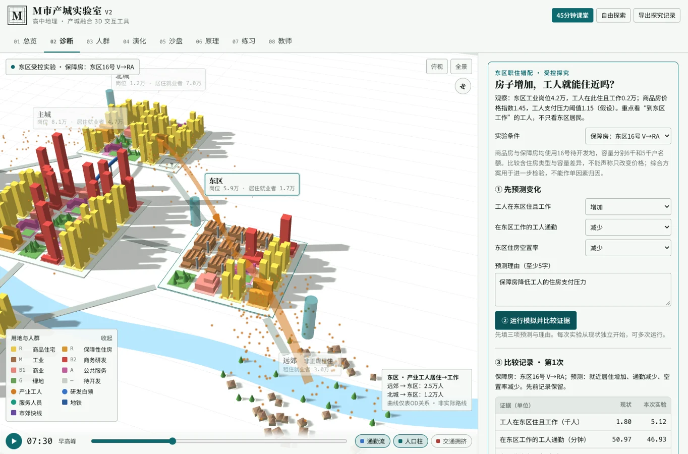
Task: Open the 工人在东区住且工作 prediction dropdown
Action: (x=628, y=207)
